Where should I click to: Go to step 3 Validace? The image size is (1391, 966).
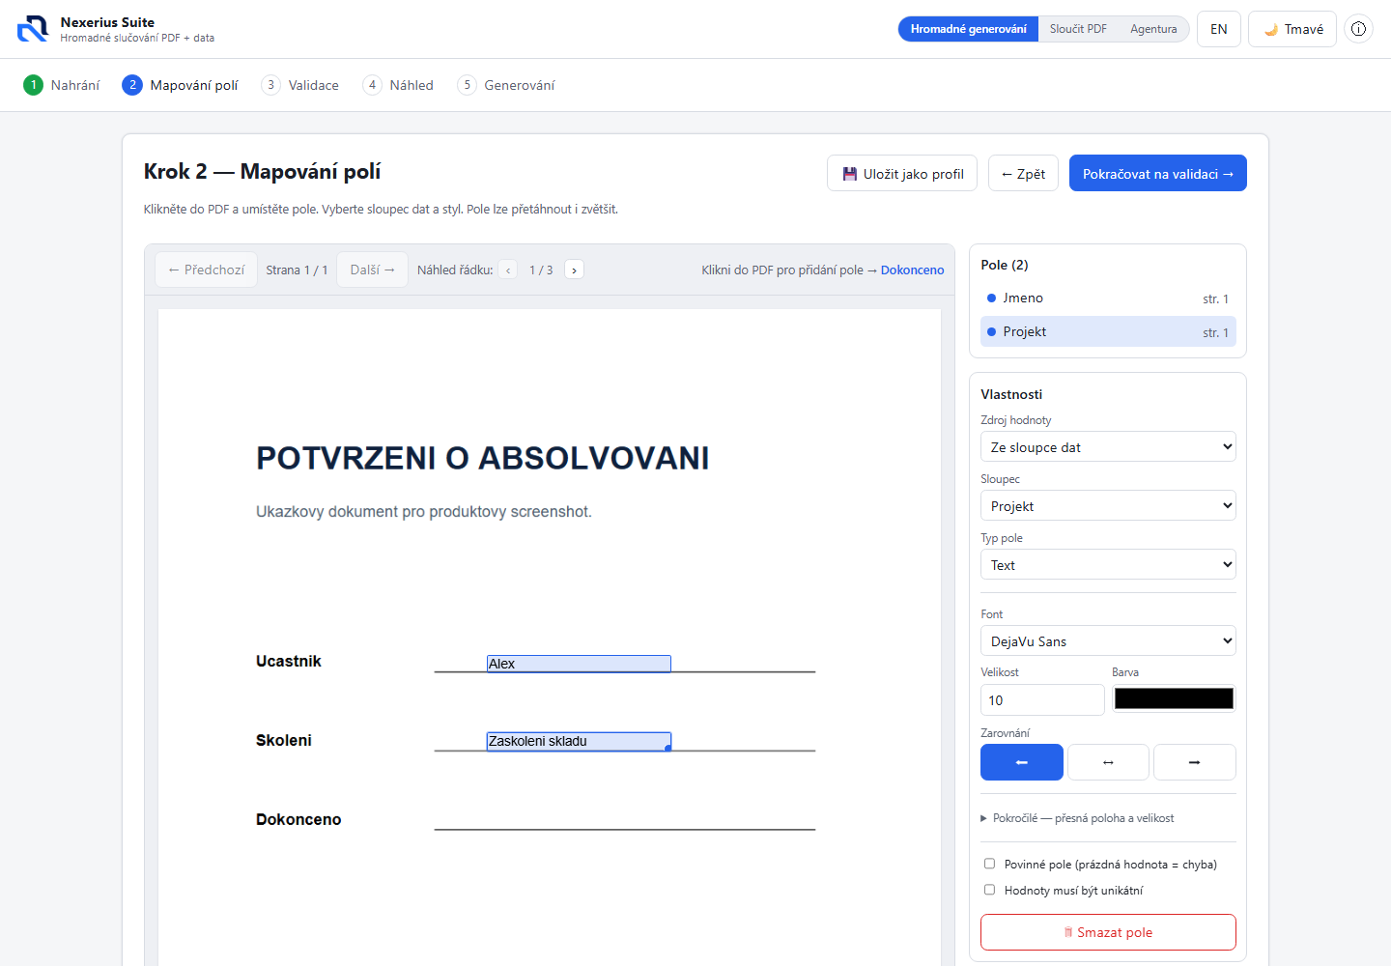tap(300, 85)
